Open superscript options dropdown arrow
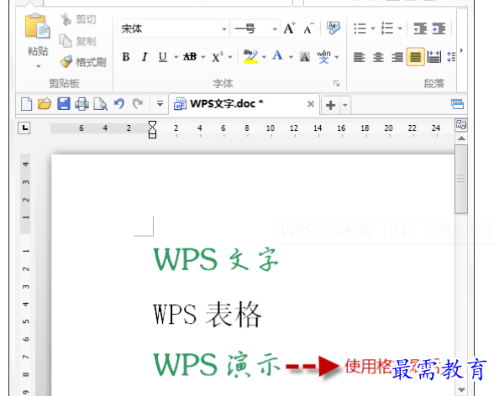Viewport: 494px width, 396px height. click(230, 57)
